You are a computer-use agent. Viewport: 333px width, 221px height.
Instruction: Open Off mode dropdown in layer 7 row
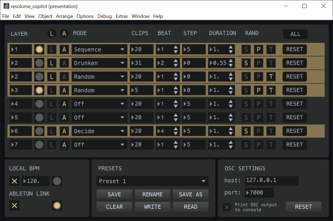99,145
